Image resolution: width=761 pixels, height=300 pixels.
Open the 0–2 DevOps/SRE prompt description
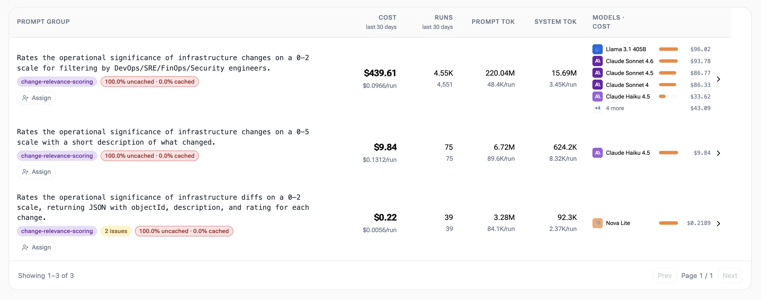163,63
